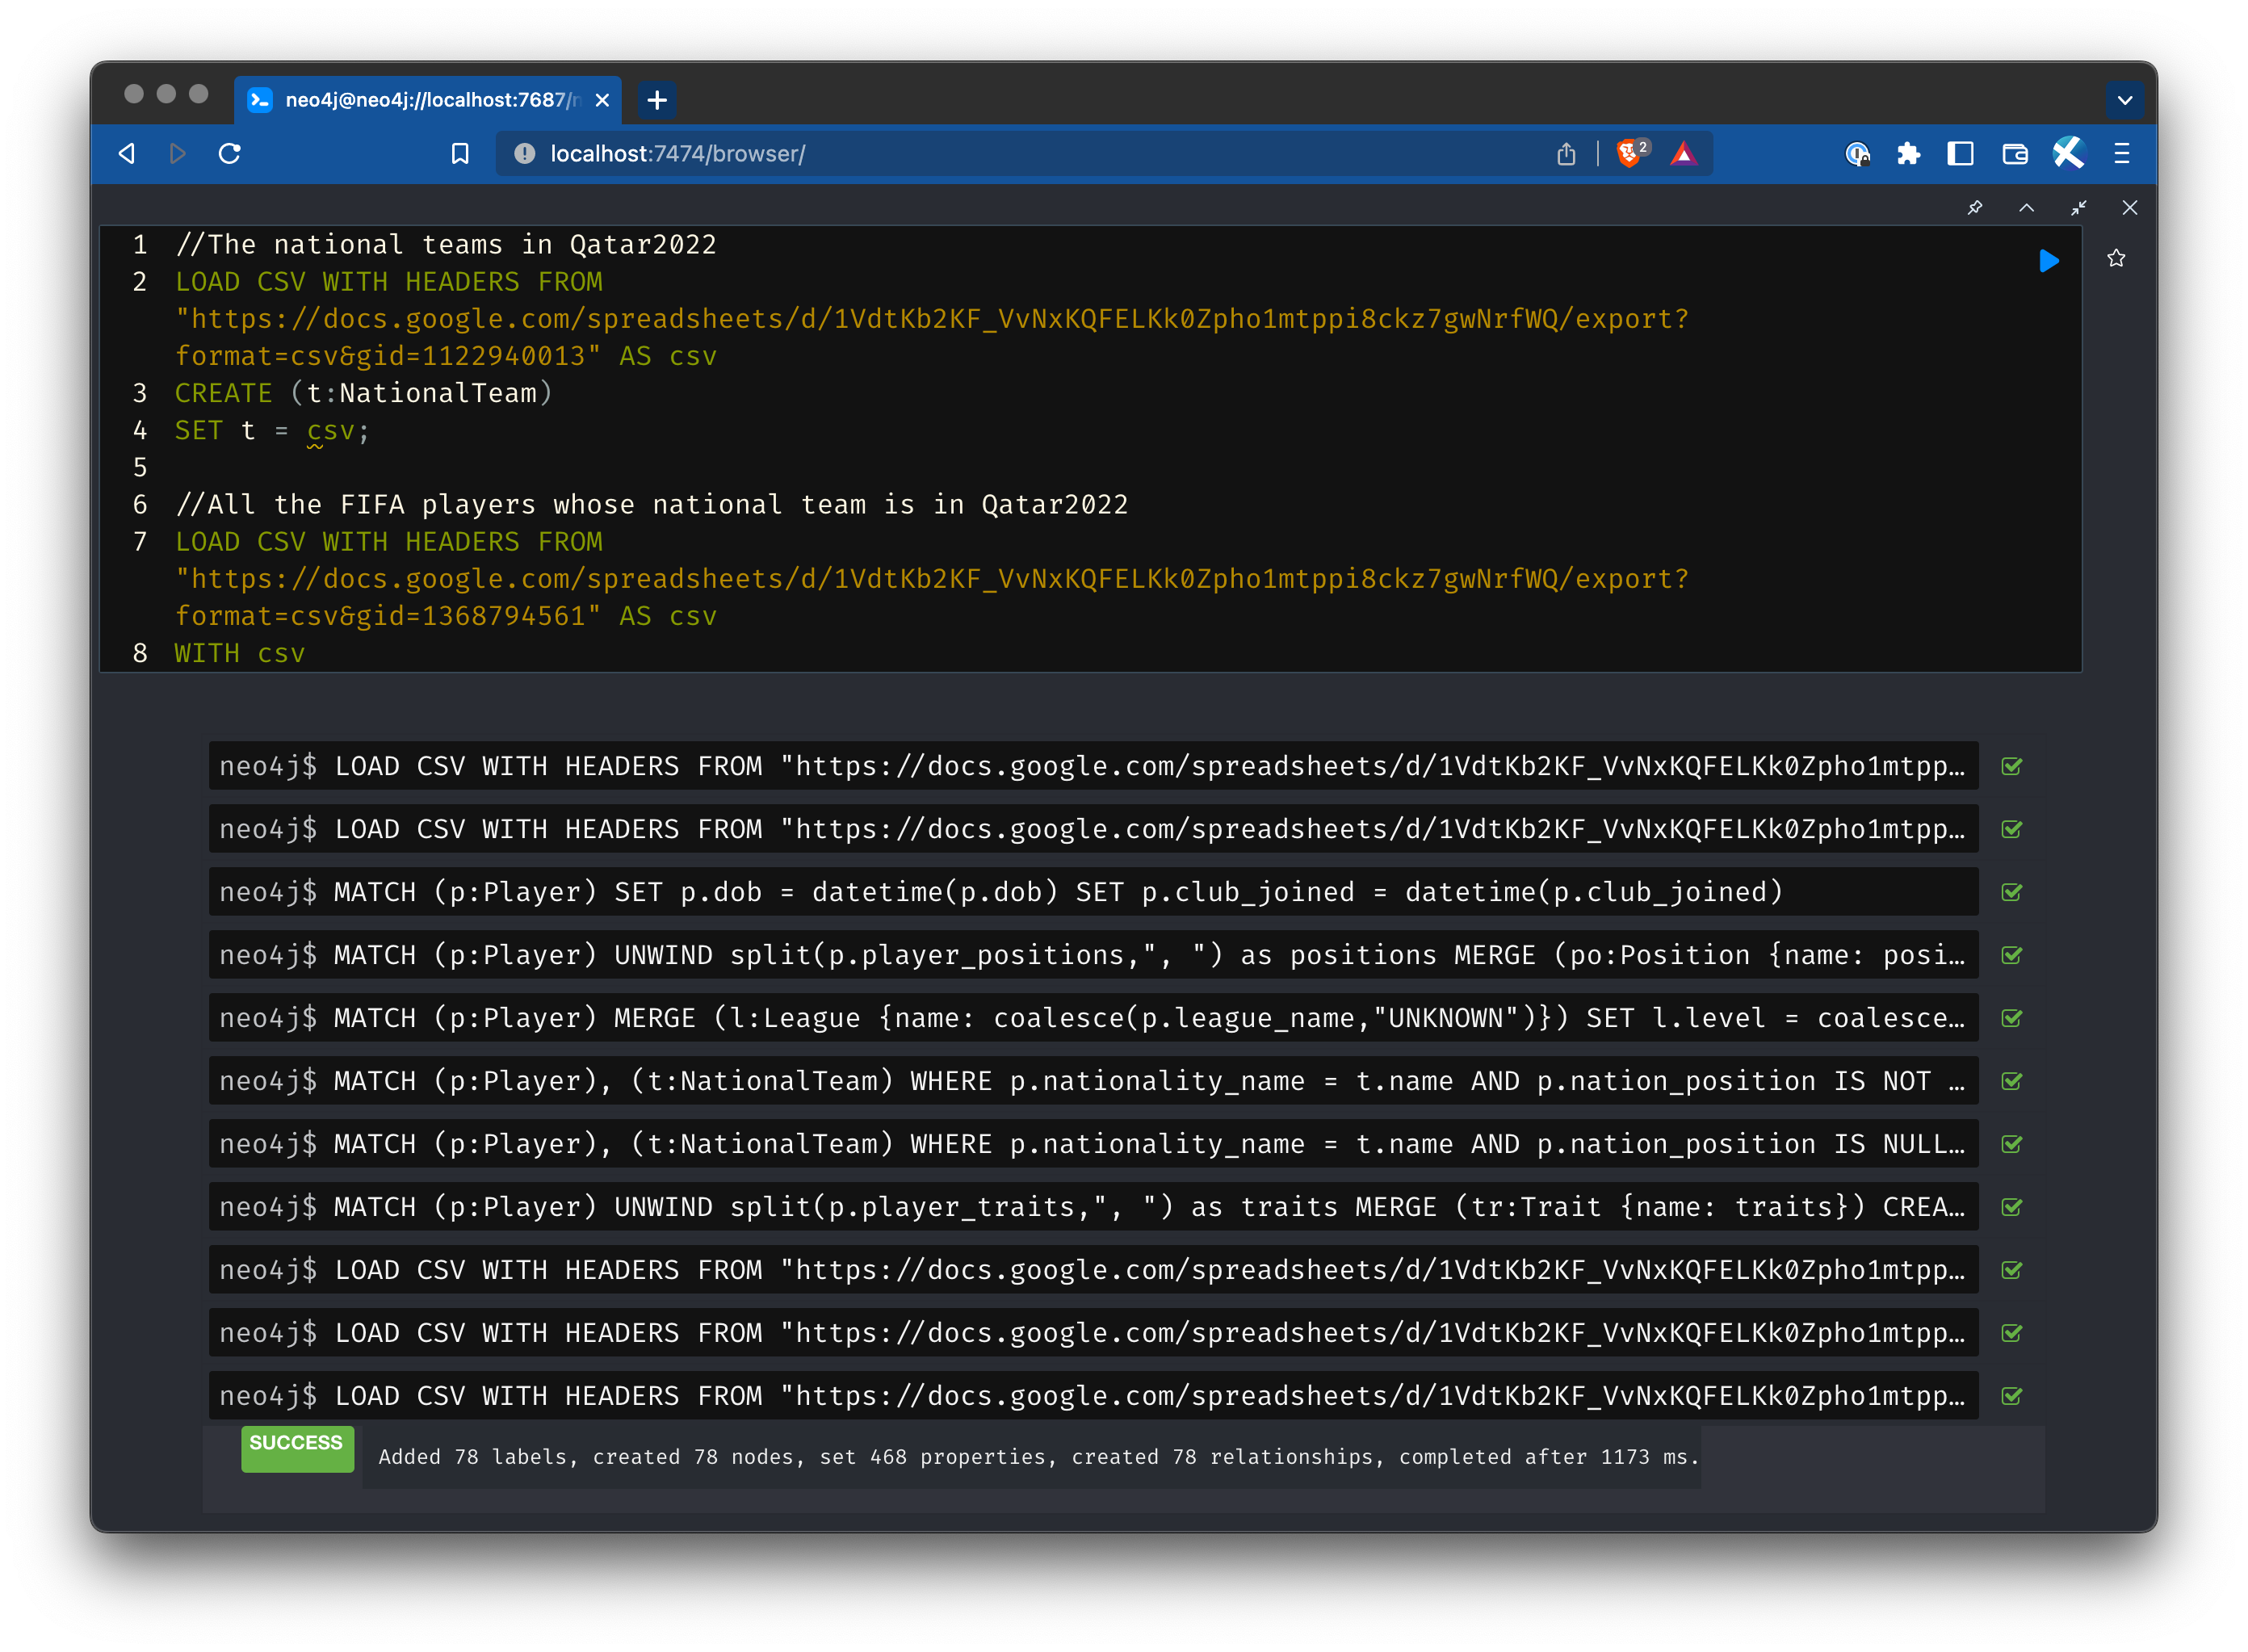2248x1652 pixels.
Task: Select the tenth statement, middle of last three LOAD CSV
Action: pos(1093,1334)
